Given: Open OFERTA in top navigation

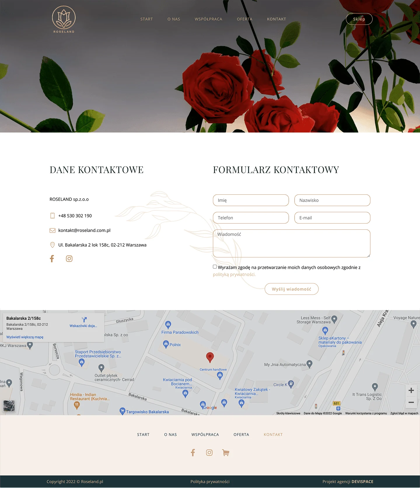Looking at the screenshot, I should tap(244, 19).
